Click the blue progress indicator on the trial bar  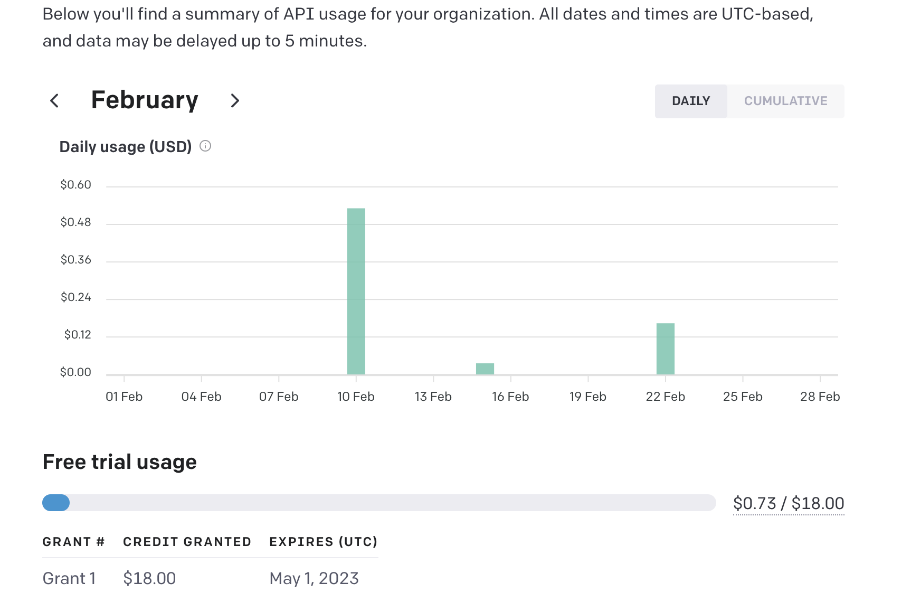(x=56, y=503)
